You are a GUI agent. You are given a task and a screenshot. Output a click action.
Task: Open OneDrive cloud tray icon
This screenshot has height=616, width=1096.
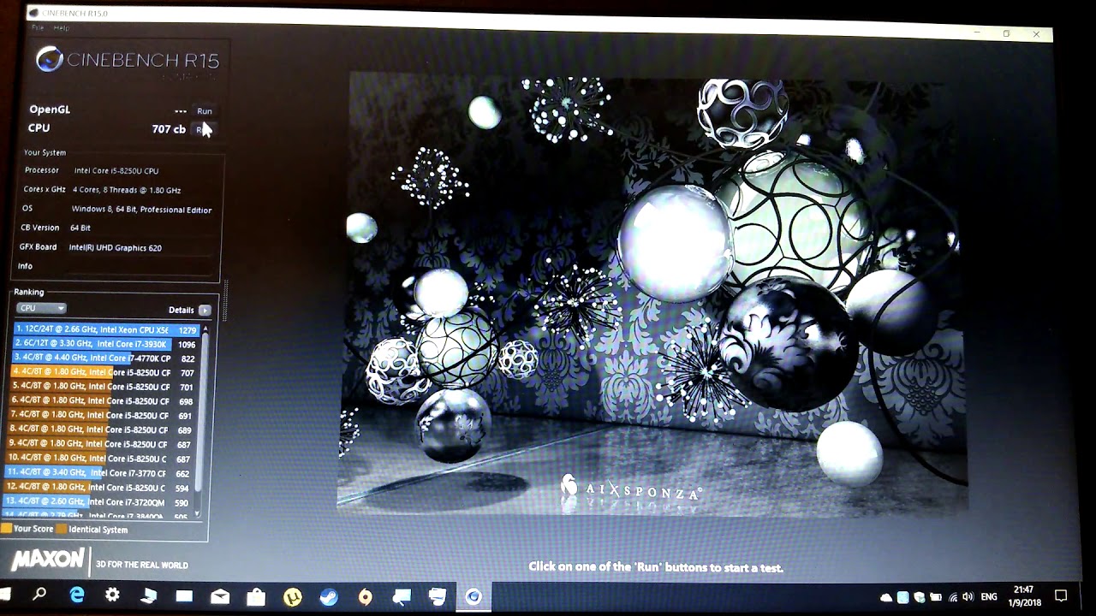[x=886, y=597]
